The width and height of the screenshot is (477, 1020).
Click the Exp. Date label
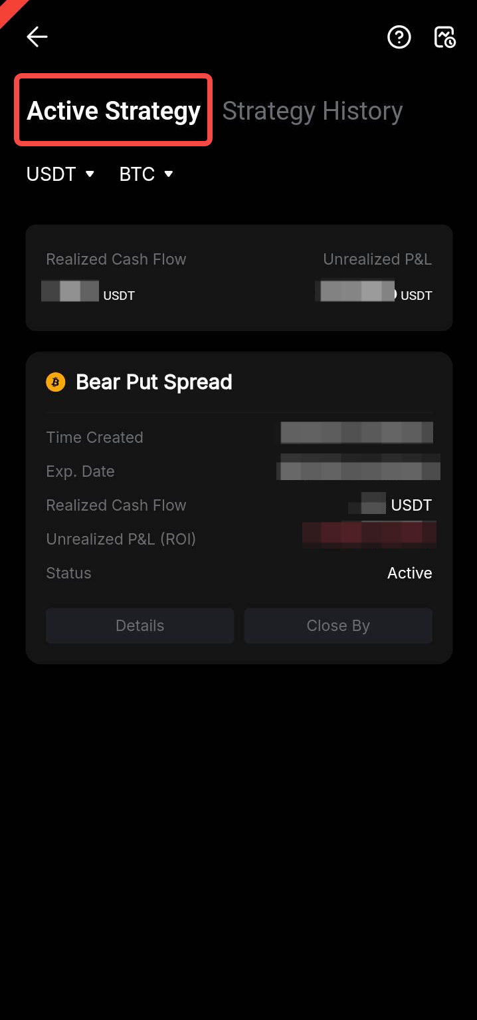(x=80, y=471)
